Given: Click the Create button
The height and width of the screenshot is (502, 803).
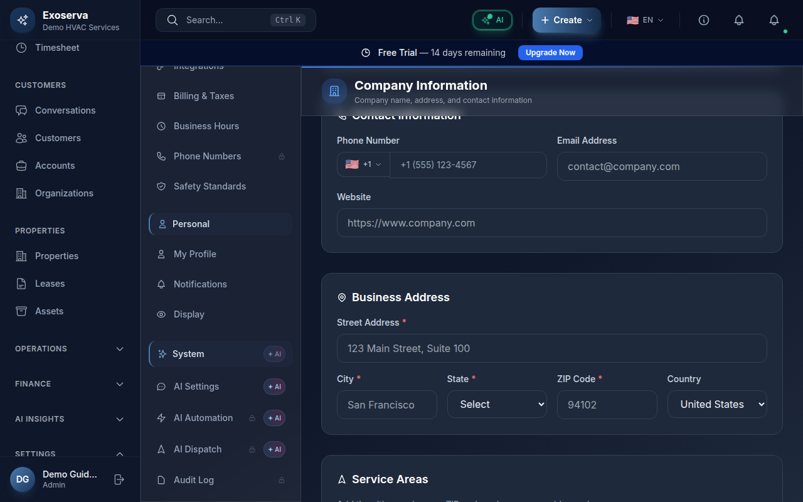Looking at the screenshot, I should [x=566, y=20].
